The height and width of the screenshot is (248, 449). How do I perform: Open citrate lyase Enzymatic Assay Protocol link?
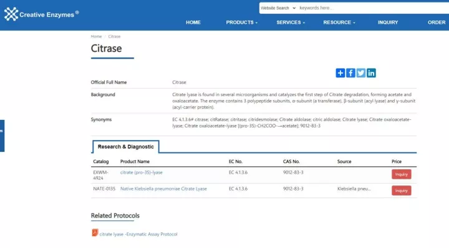138,234
